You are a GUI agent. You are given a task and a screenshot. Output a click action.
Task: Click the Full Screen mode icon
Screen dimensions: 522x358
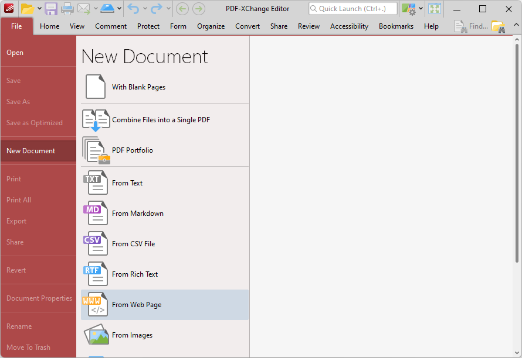[x=435, y=9]
